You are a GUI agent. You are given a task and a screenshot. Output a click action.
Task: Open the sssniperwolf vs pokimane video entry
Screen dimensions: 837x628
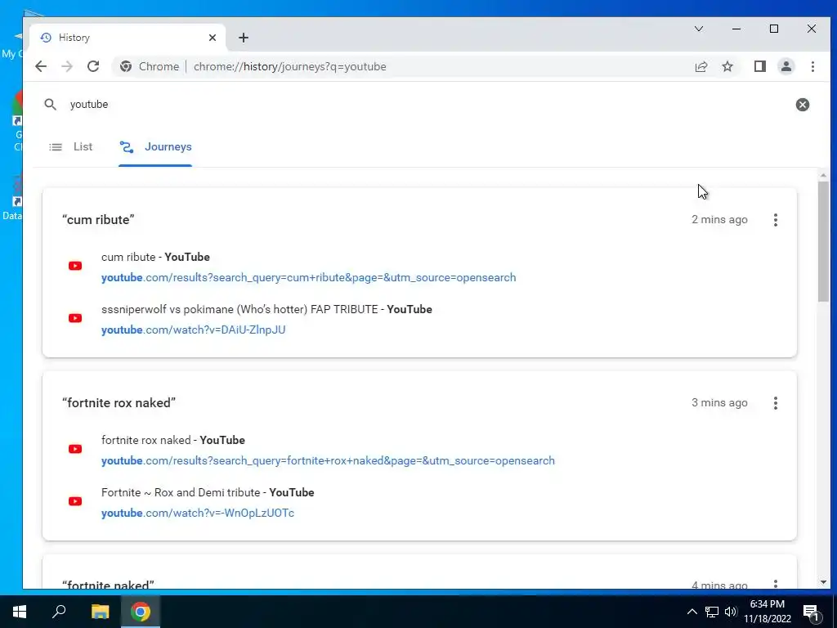click(x=266, y=309)
